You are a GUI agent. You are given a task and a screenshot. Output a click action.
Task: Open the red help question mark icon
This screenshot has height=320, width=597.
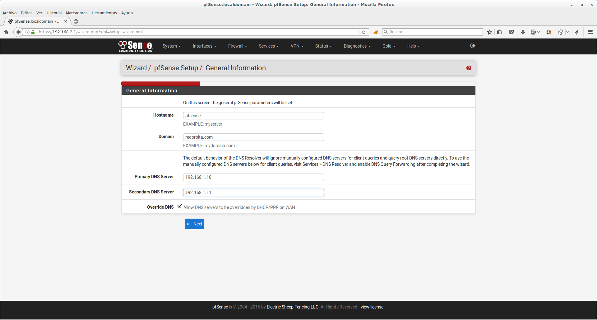tap(469, 68)
